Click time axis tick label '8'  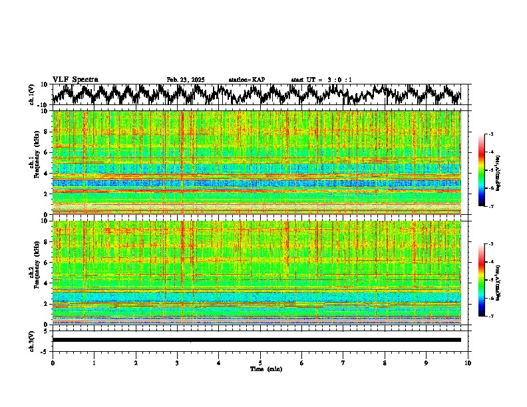pos(385,363)
